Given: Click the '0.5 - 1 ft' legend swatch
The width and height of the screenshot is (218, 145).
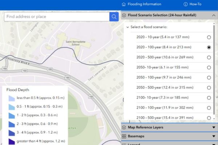Looking at the screenshot, I should click(12, 107).
